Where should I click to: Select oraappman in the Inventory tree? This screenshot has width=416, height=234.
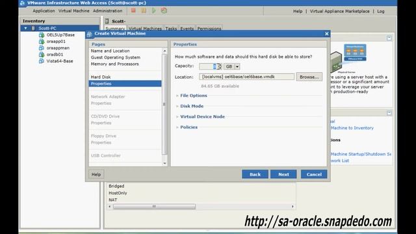click(58, 48)
